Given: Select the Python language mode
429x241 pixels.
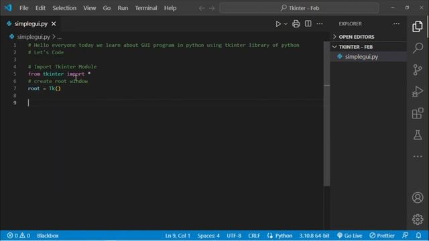Looking at the screenshot, I should pos(284,236).
